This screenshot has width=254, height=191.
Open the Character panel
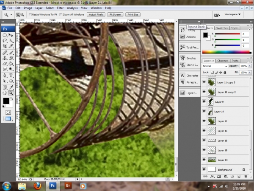click(190, 76)
